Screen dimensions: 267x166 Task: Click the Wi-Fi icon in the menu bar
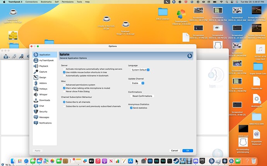pos(221,2)
